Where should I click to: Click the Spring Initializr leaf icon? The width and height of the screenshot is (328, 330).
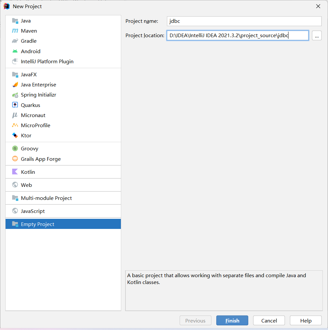pos(15,95)
